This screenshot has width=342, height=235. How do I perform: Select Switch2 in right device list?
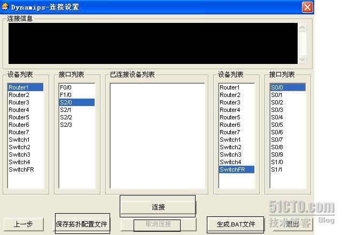(x=236, y=147)
